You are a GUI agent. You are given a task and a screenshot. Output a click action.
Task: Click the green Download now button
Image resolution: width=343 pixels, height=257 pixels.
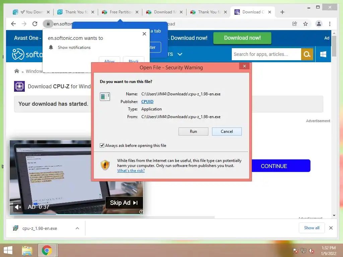pyautogui.click(x=242, y=38)
